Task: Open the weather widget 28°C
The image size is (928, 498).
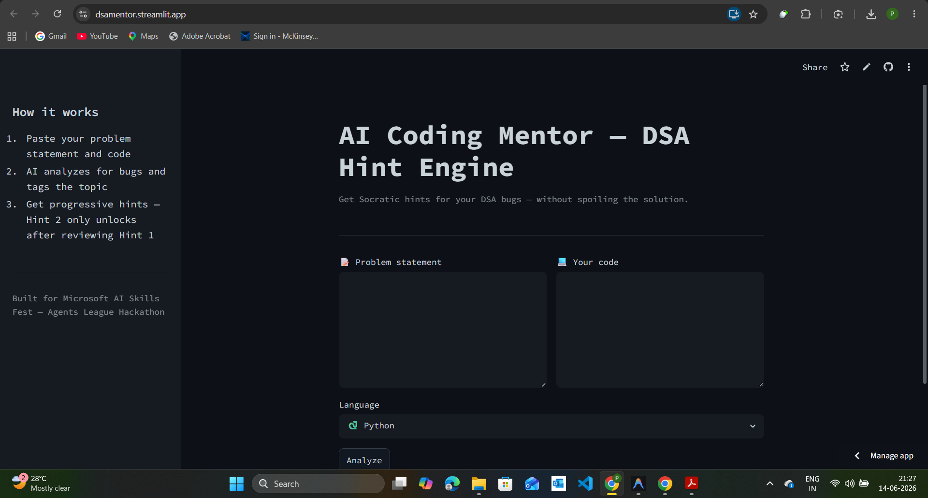Action: coord(42,483)
